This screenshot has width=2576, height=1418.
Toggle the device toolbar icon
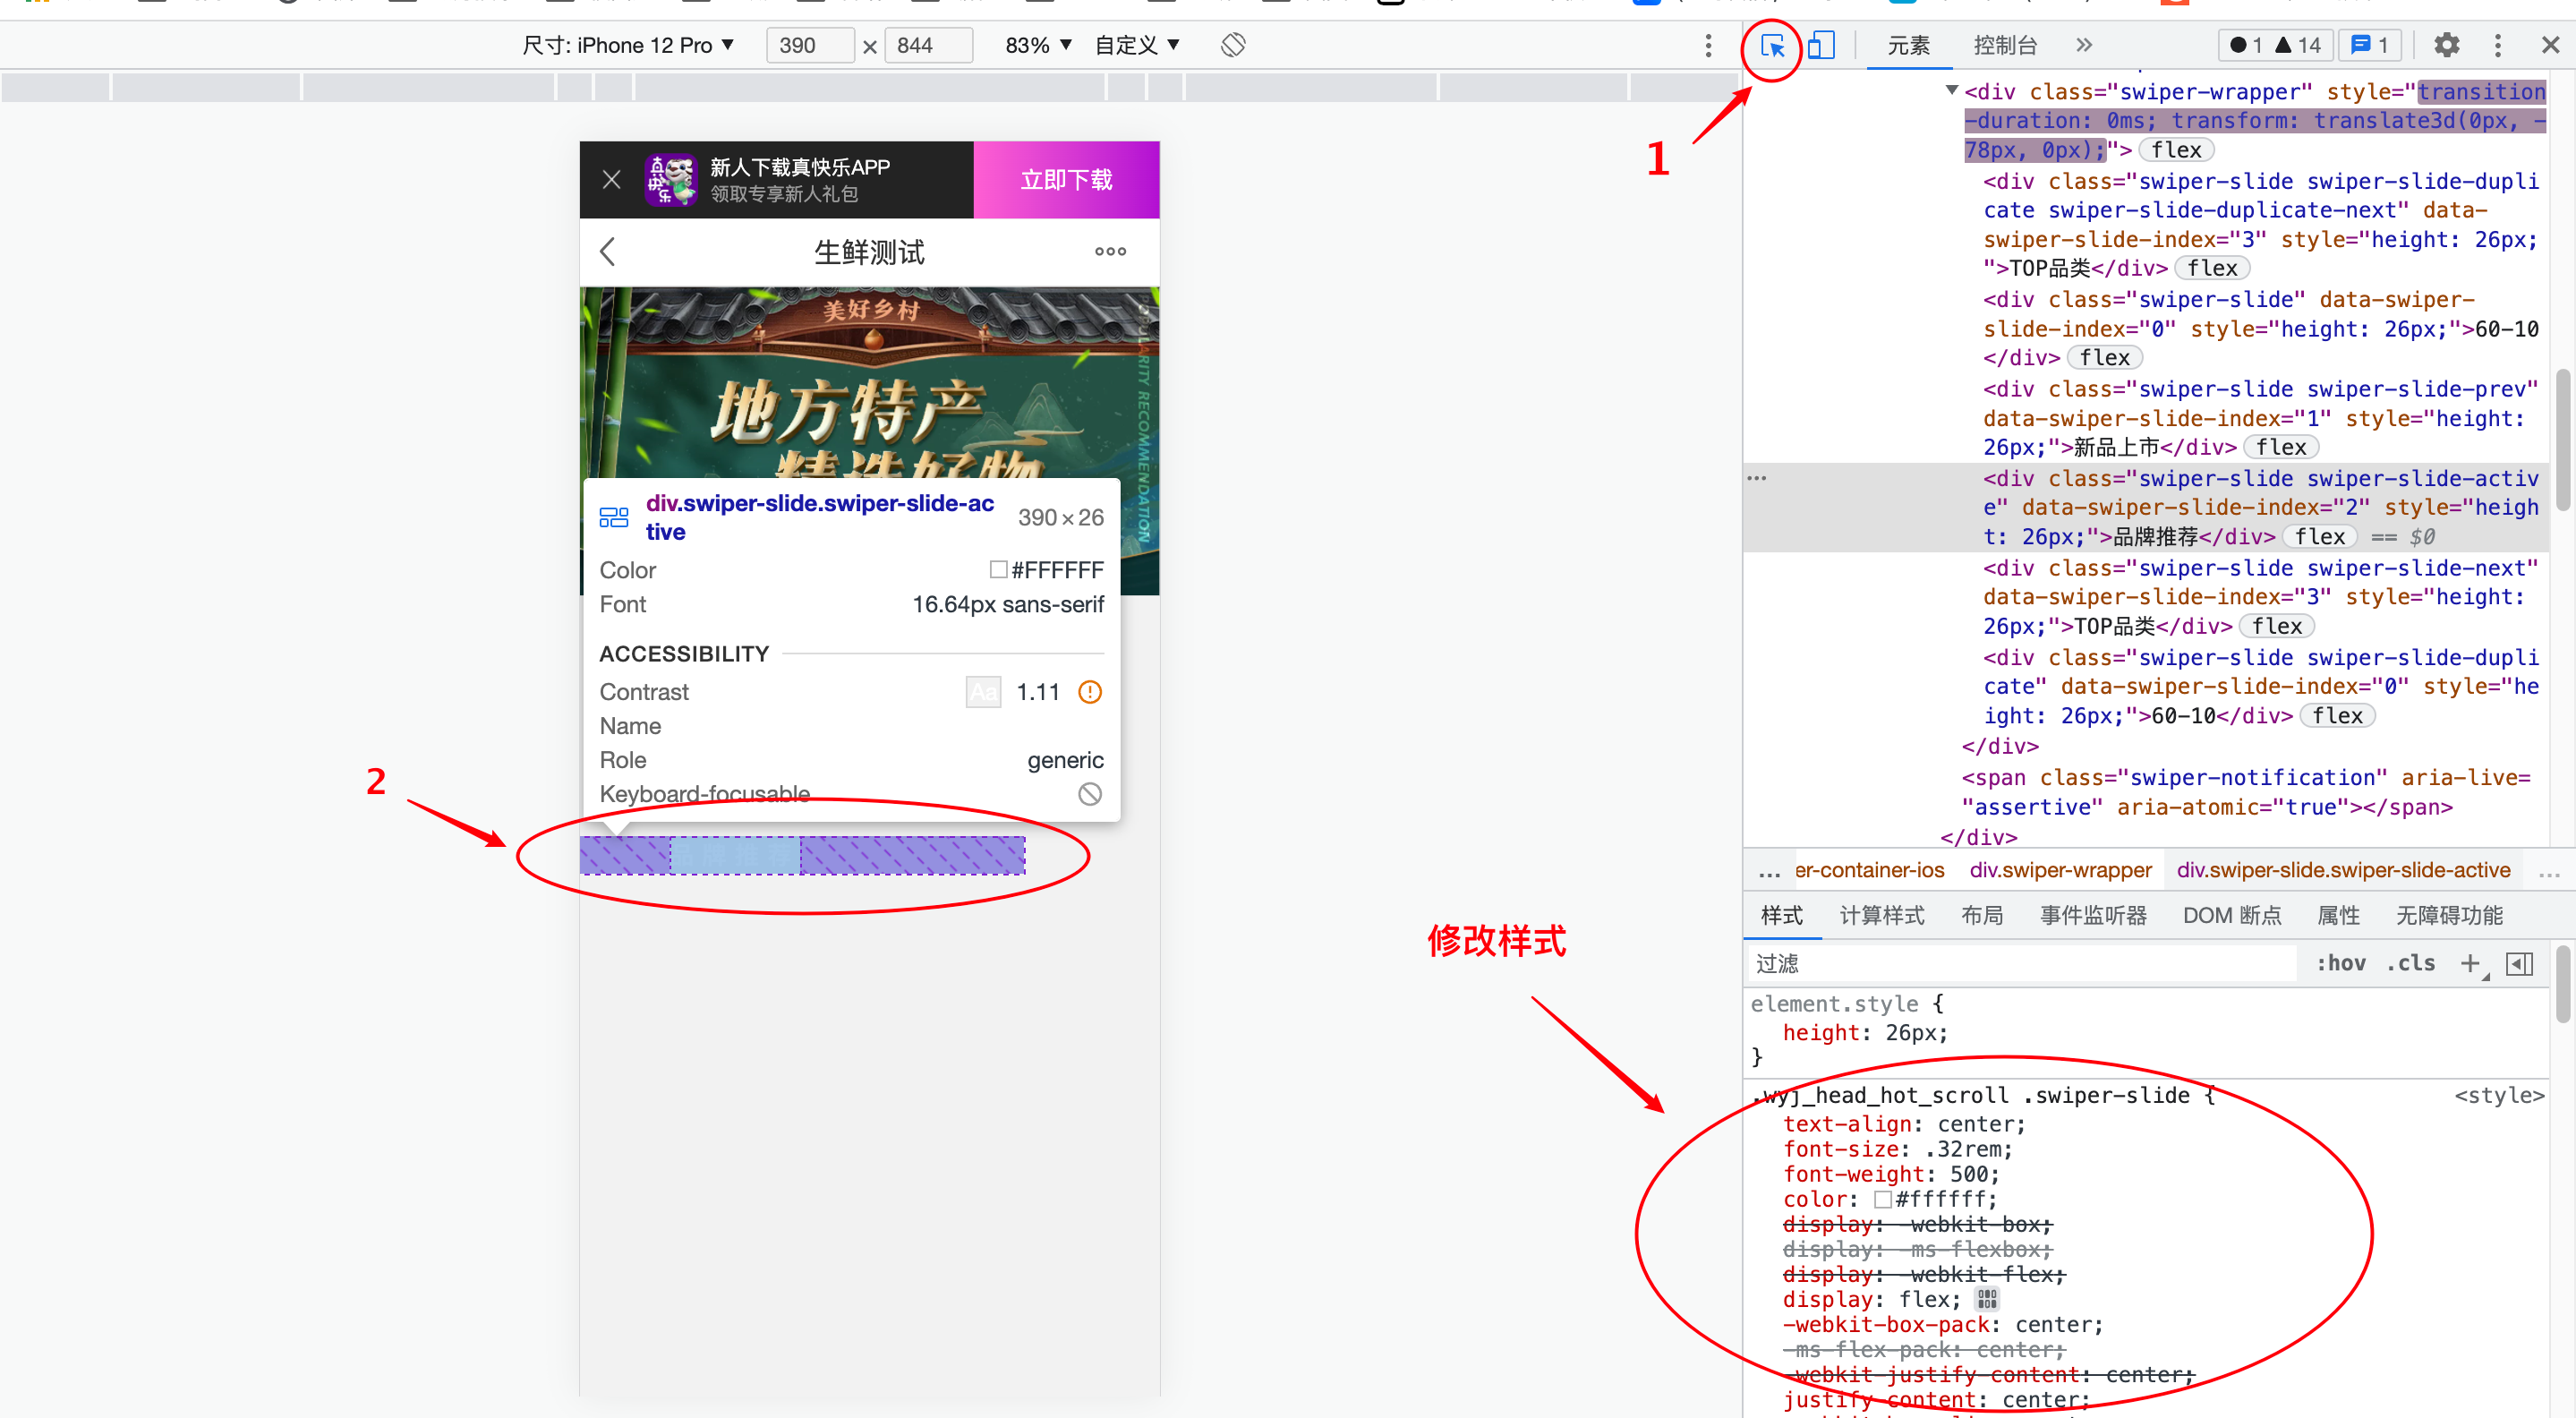(1821, 46)
